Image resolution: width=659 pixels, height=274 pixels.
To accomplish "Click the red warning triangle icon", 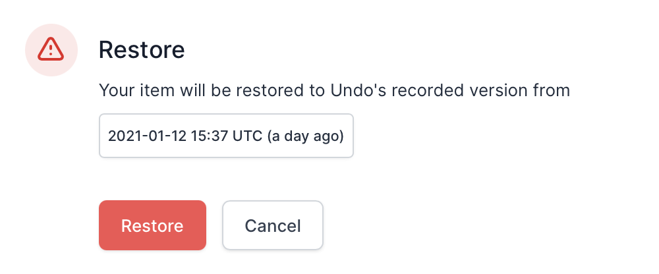I will pos(51,49).
